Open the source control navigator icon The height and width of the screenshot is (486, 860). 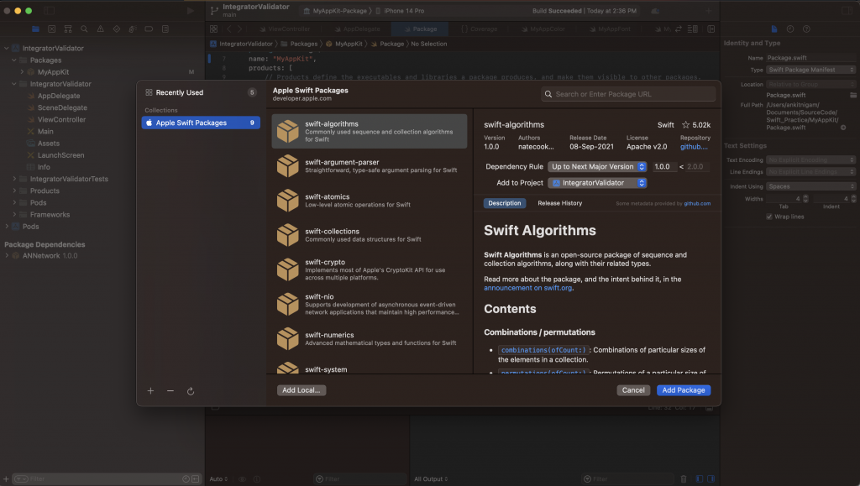point(51,29)
